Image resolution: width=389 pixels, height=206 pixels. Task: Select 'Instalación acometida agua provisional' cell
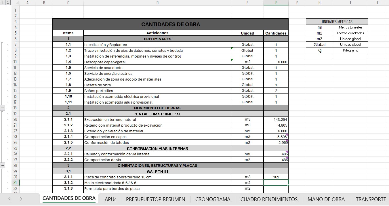[157, 102]
